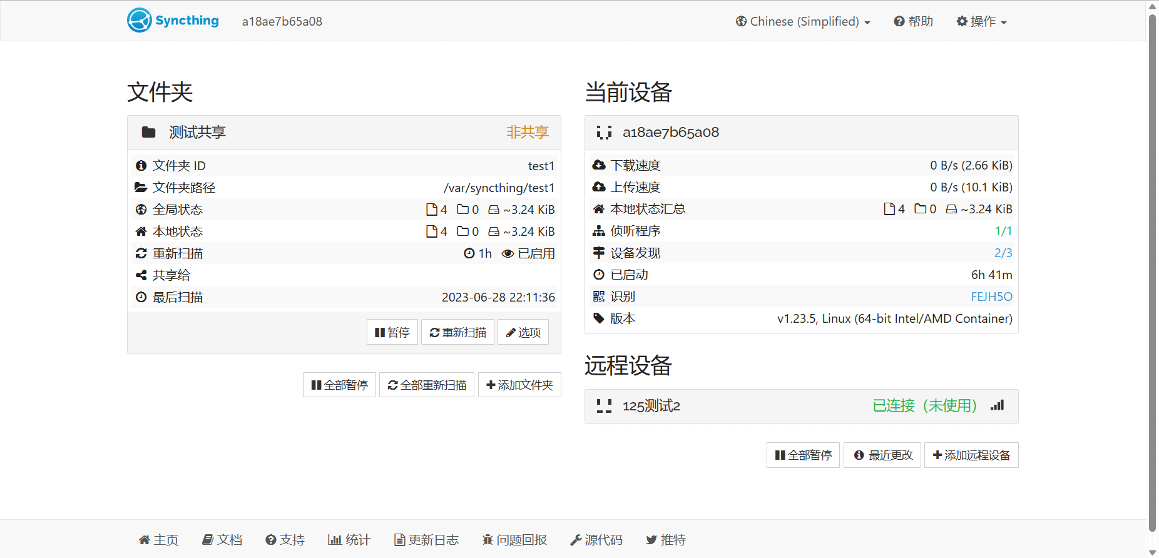Pause all folders using 全部暂停
Viewport: 1159px width, 558px height.
[339, 385]
